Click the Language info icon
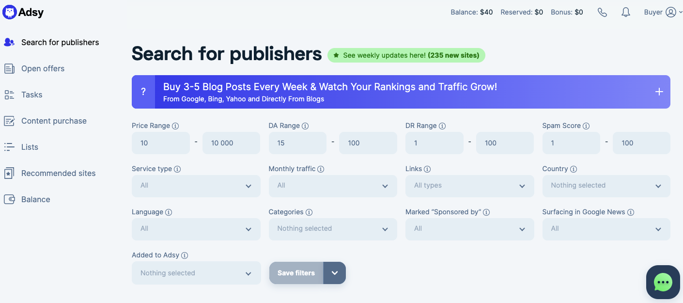 pyautogui.click(x=169, y=212)
